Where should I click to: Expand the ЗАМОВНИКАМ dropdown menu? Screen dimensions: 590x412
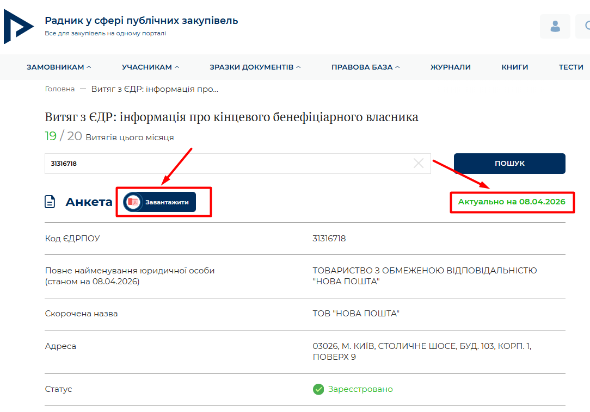coord(59,67)
